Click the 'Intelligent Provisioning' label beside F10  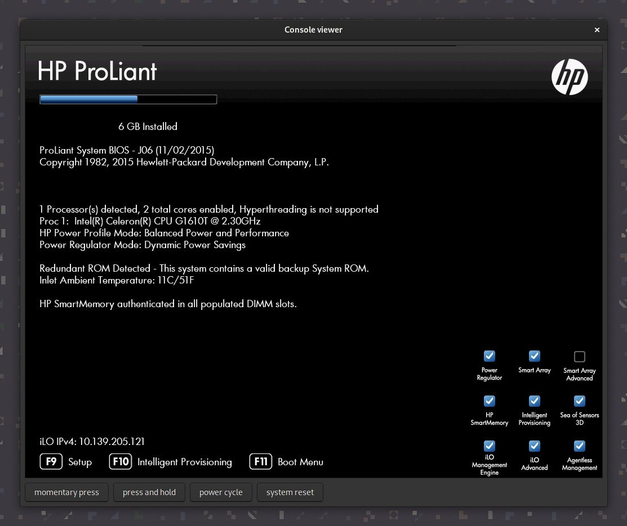[185, 462]
